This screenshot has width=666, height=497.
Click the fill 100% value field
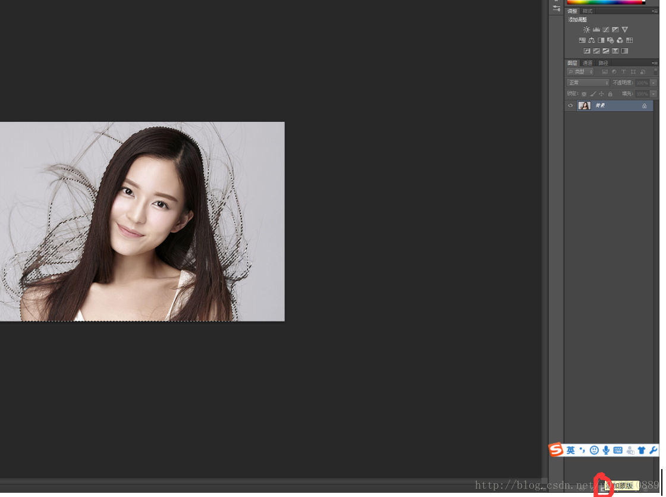(642, 94)
